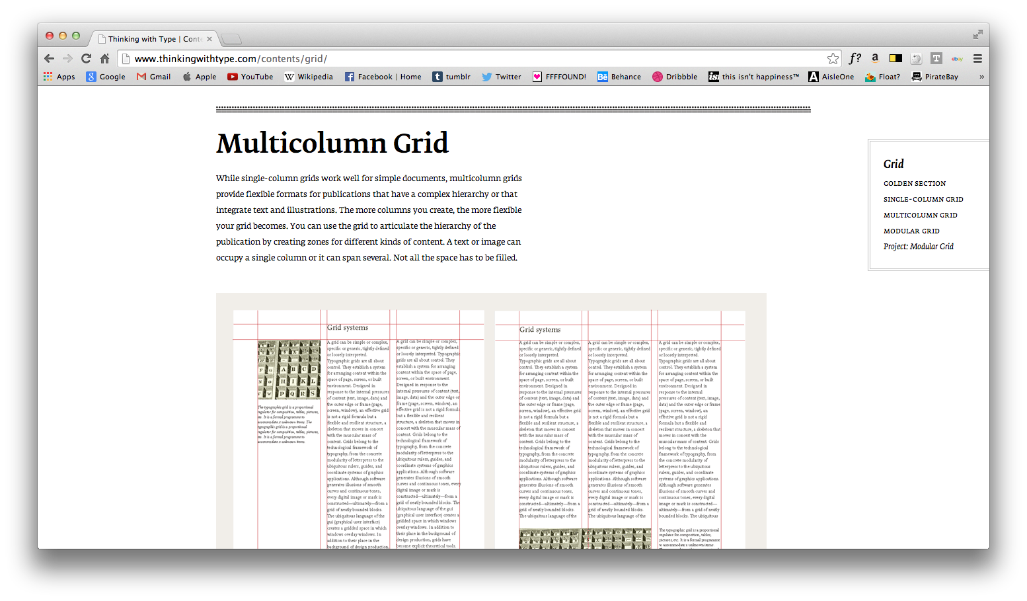Click the browser back arrow
This screenshot has width=1027, height=601.
pyautogui.click(x=50, y=59)
